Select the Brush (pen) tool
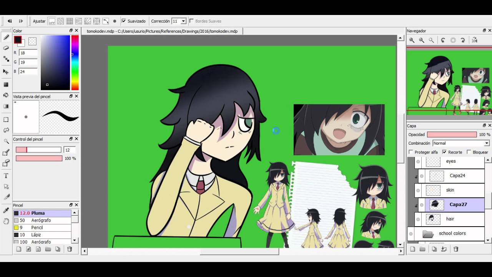Viewport: 492px width, 277px height. 6,37
